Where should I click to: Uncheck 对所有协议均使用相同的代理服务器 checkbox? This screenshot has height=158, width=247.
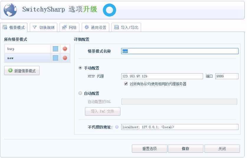[x=126, y=84]
